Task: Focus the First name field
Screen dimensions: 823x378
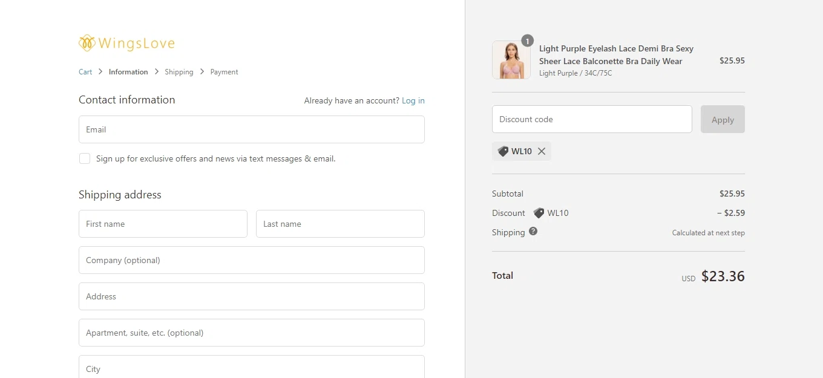Action: 163,224
